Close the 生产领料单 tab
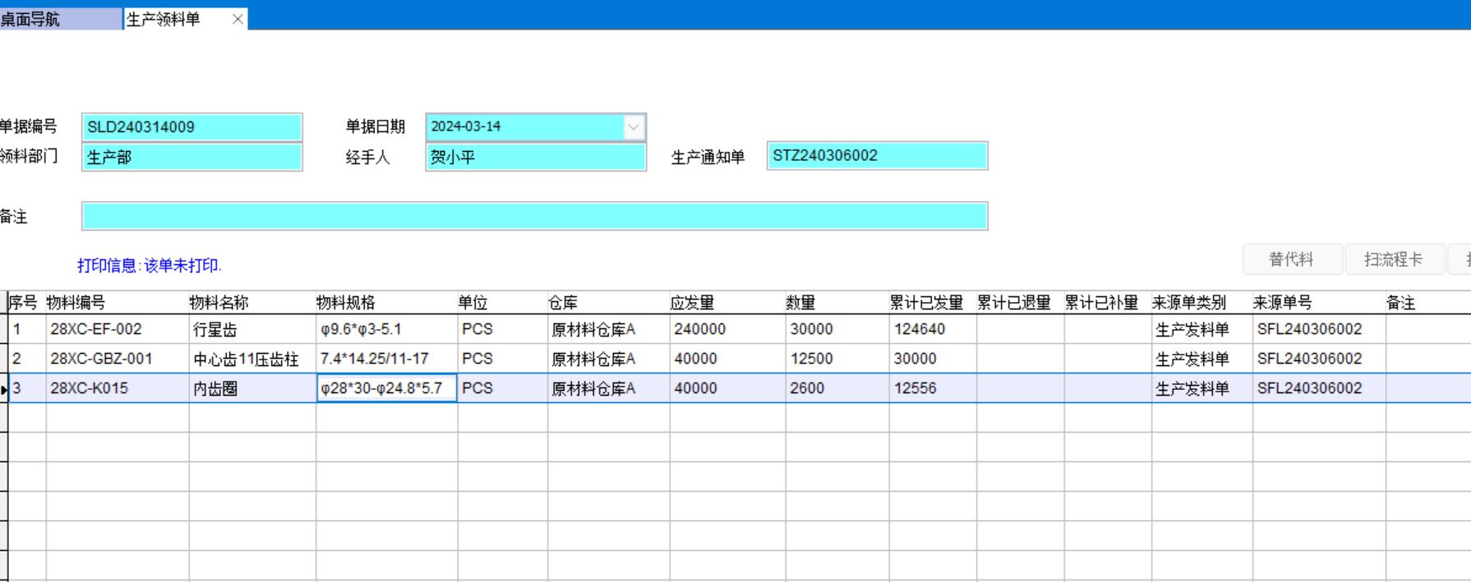This screenshot has width=1471, height=582. tap(237, 19)
